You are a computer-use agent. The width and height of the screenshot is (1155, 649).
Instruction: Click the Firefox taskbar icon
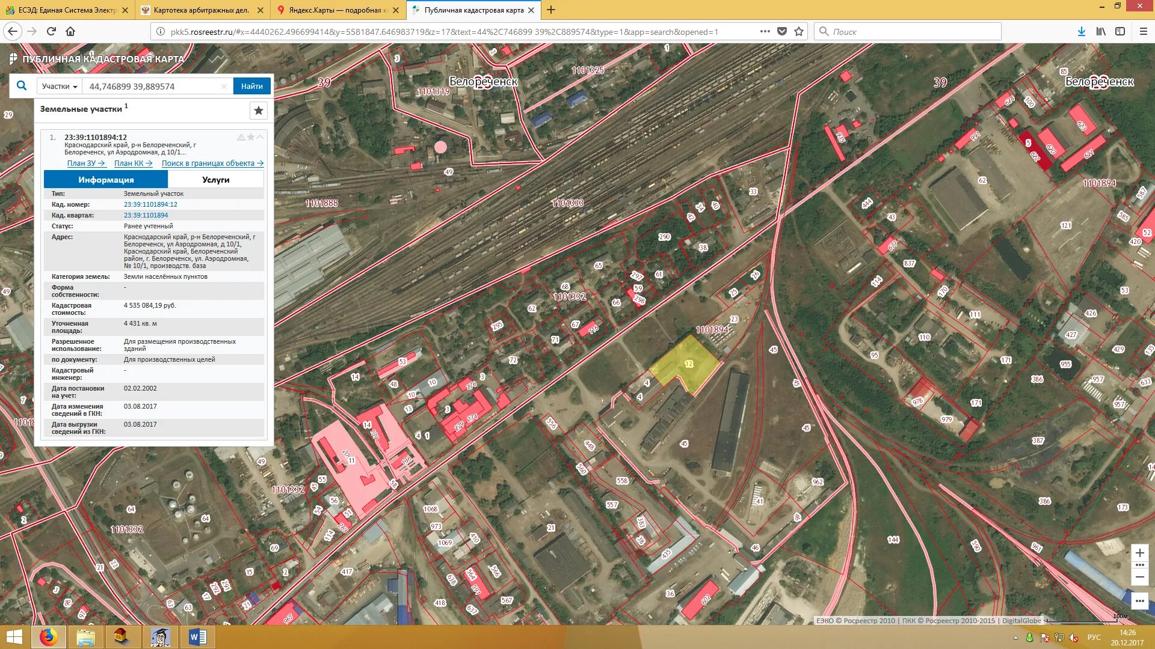48,637
